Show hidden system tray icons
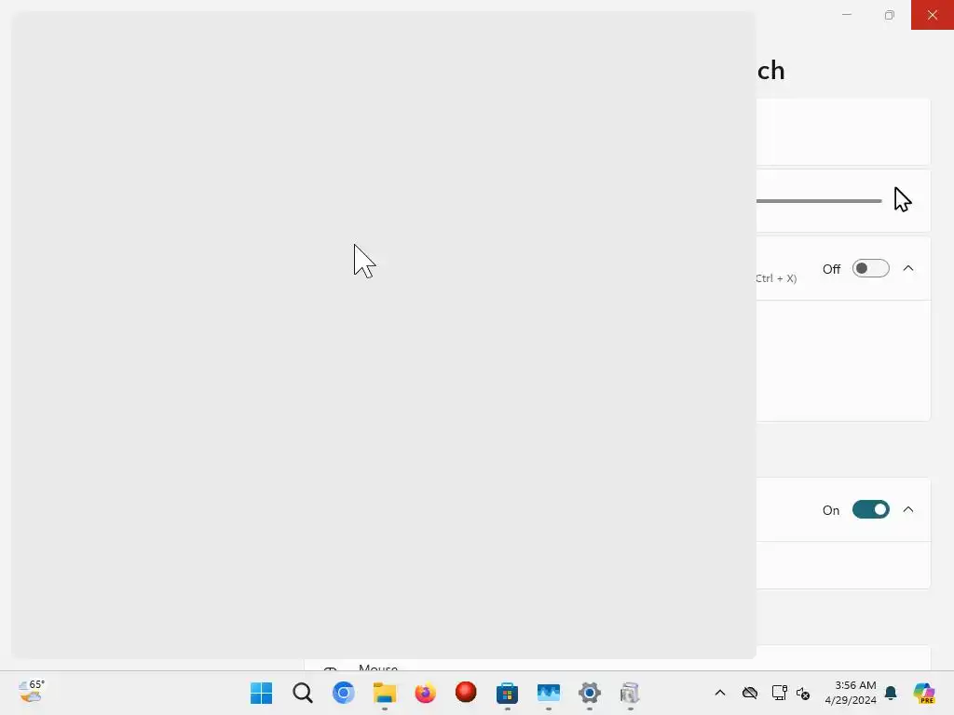The width and height of the screenshot is (954, 715). pyautogui.click(x=720, y=693)
